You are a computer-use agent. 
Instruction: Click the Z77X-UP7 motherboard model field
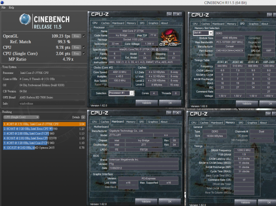[131, 135]
